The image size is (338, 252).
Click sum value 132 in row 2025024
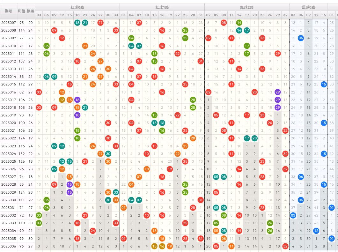[x=22, y=154]
